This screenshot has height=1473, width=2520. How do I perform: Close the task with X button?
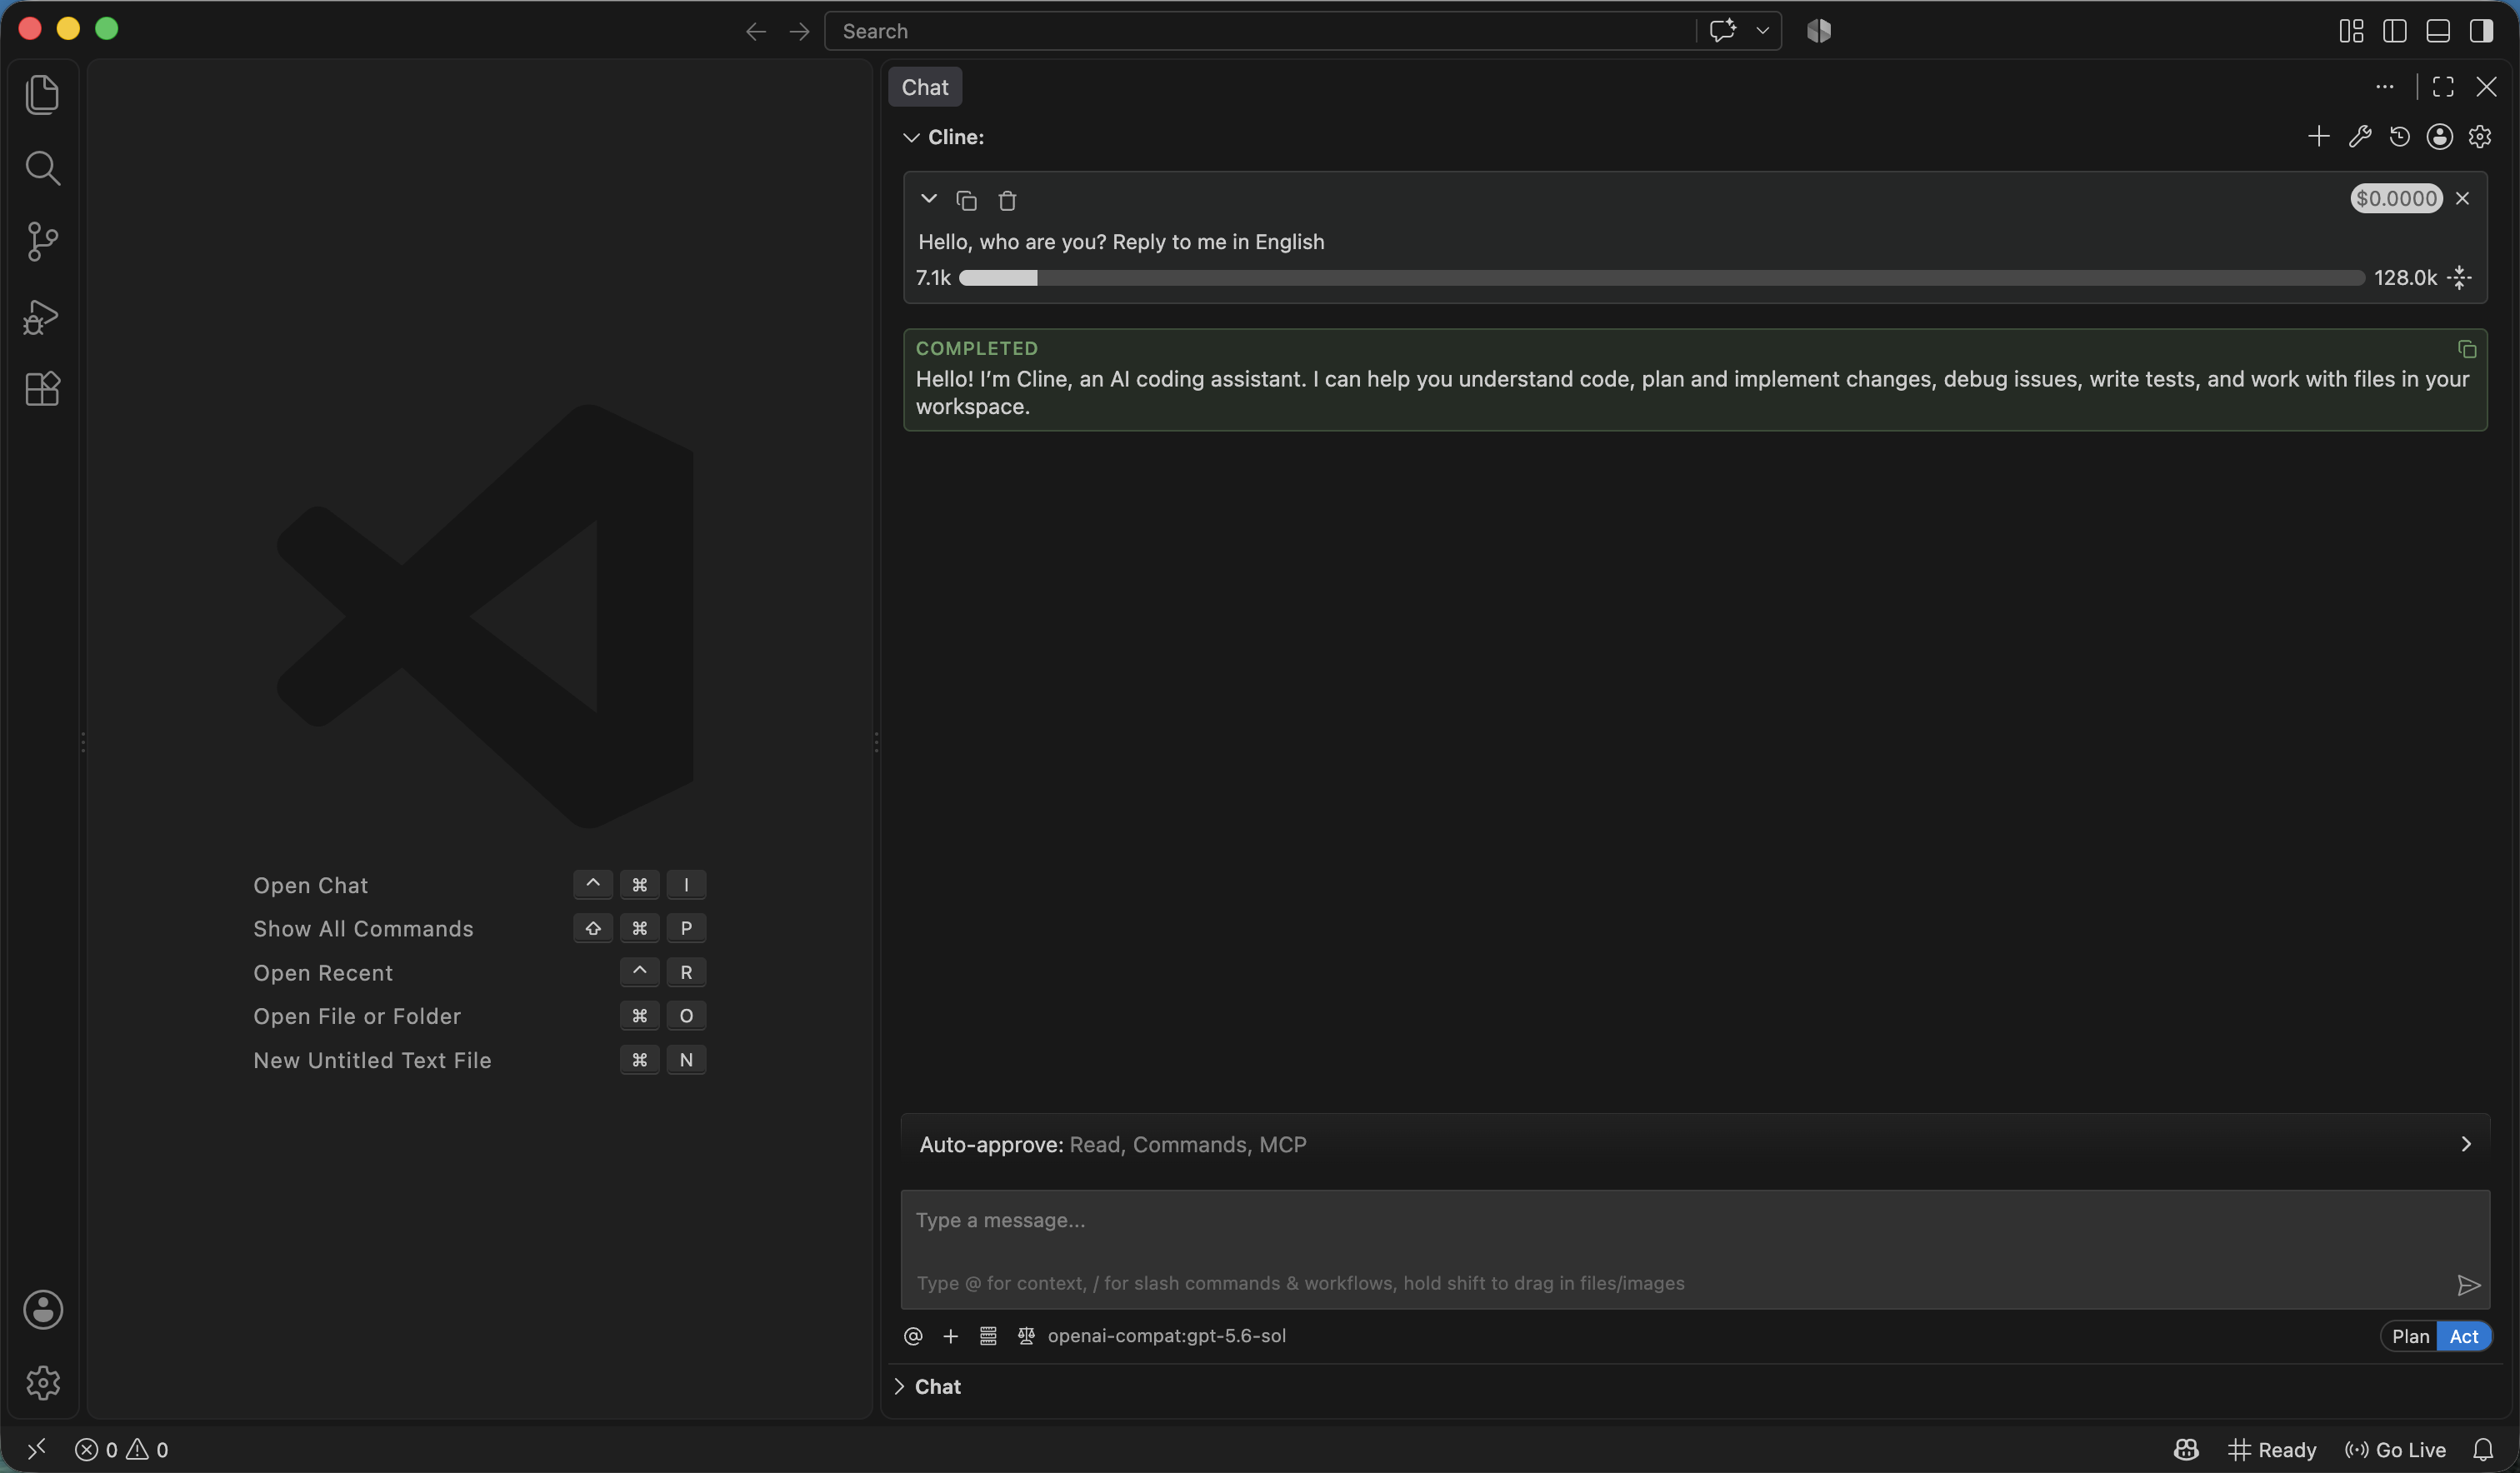coord(2462,199)
